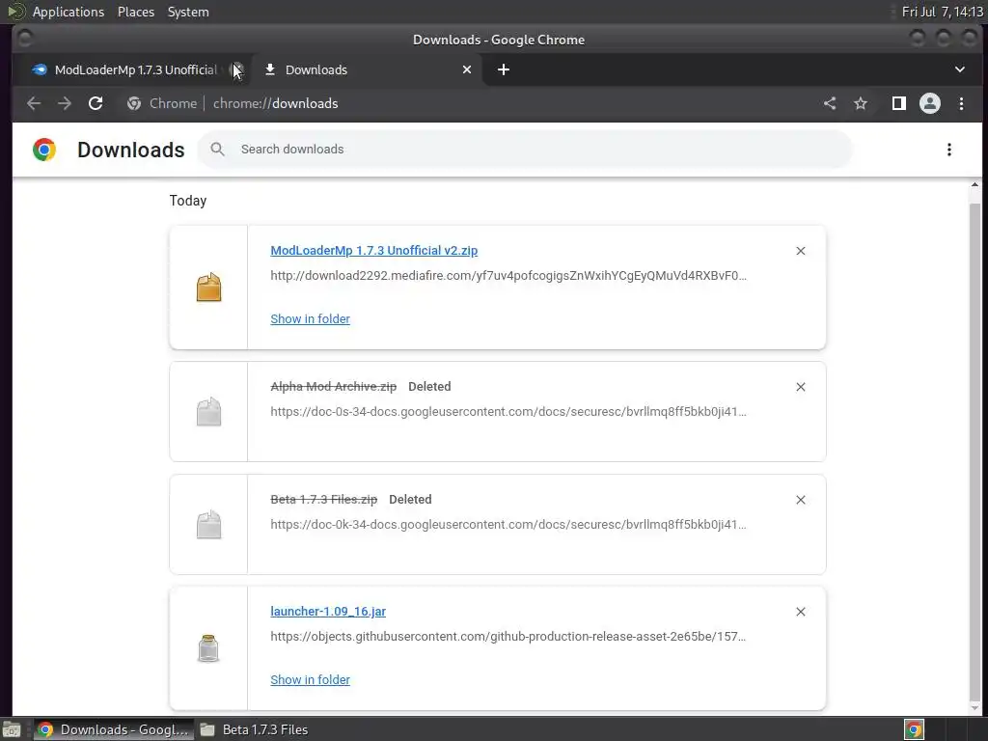Open the Downloads page more-actions menu
This screenshot has width=988, height=741.
pos(949,150)
